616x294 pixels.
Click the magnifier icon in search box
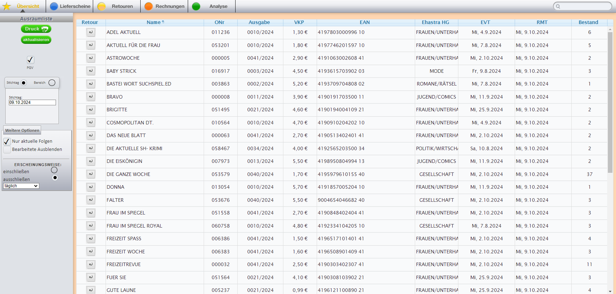click(x=558, y=6)
